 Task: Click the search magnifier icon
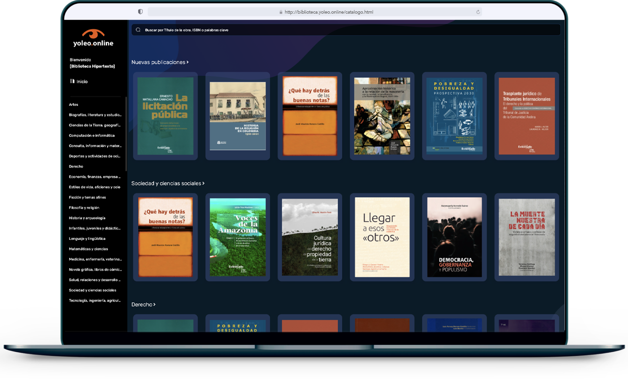coord(138,30)
